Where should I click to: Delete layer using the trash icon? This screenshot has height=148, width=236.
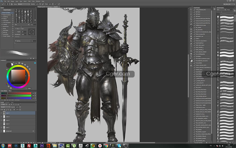(x=34, y=143)
